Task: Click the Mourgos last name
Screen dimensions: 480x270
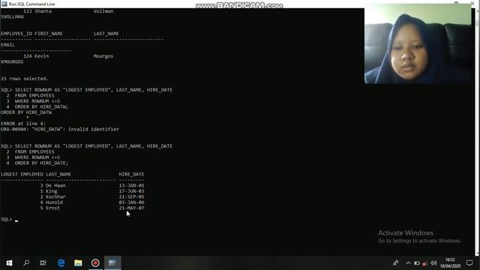Action: pyautogui.click(x=103, y=56)
